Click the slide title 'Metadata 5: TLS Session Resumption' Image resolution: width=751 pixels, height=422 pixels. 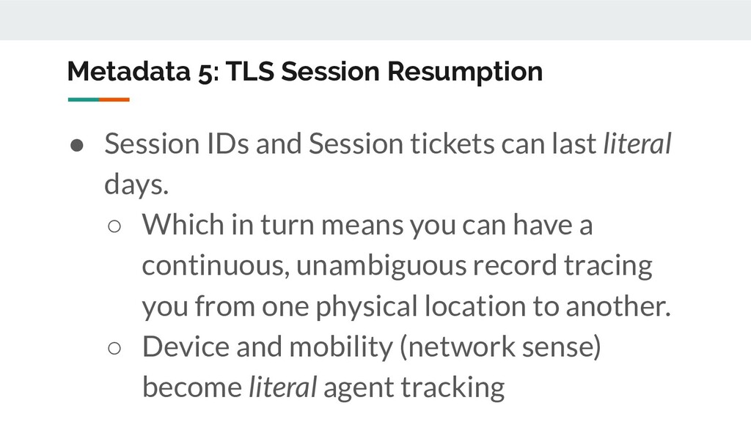click(x=305, y=72)
